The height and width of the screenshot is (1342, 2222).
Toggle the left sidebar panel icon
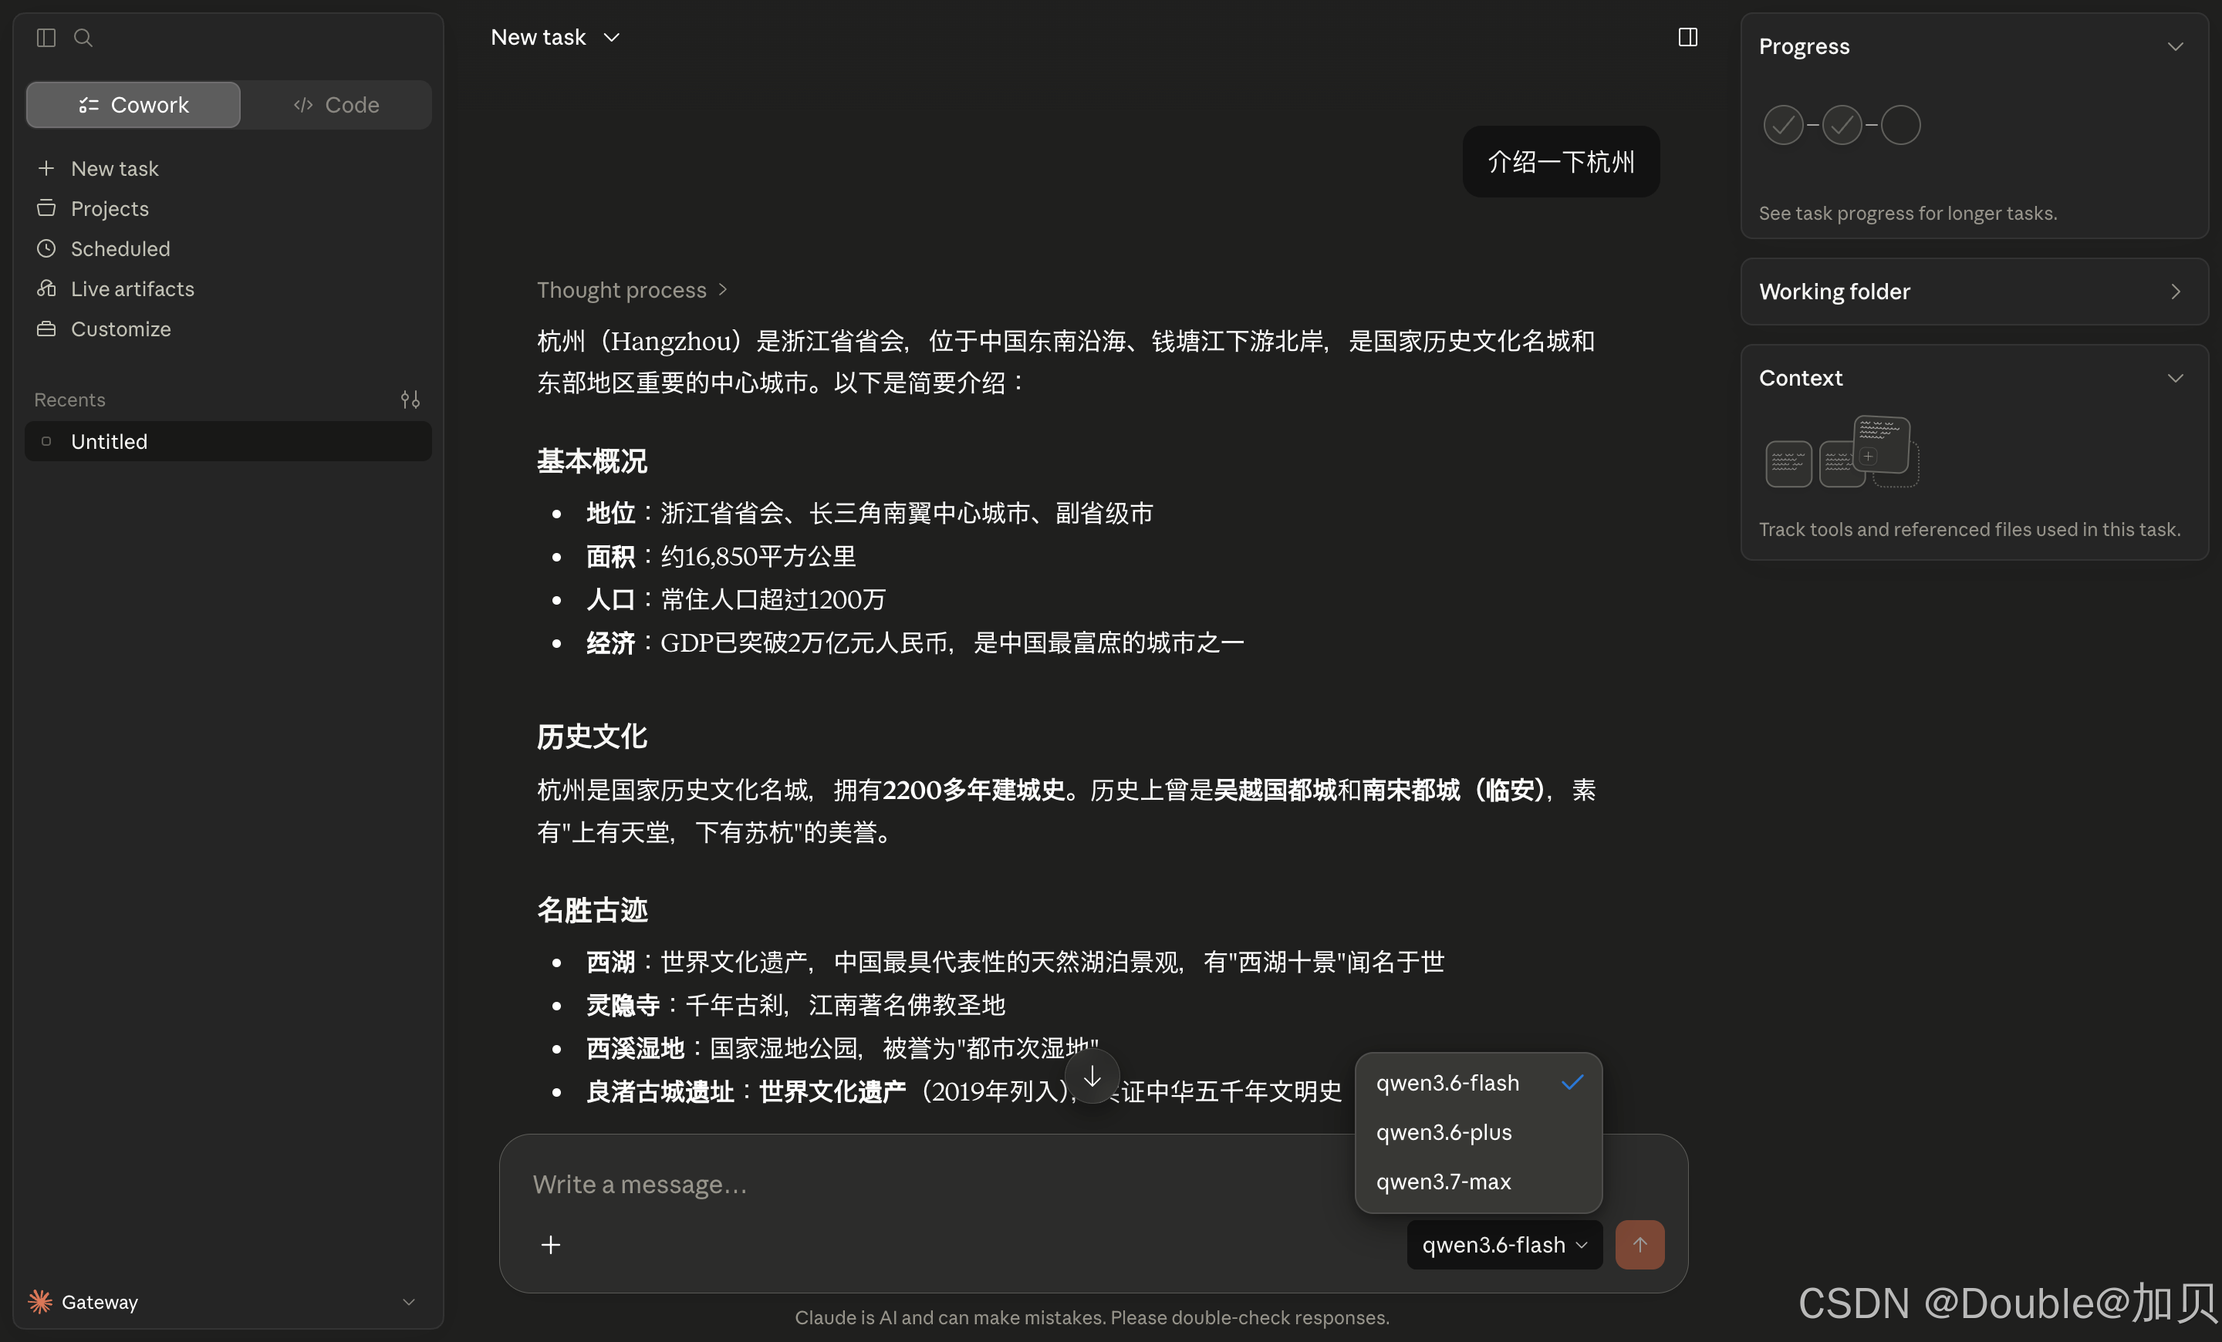click(x=46, y=37)
